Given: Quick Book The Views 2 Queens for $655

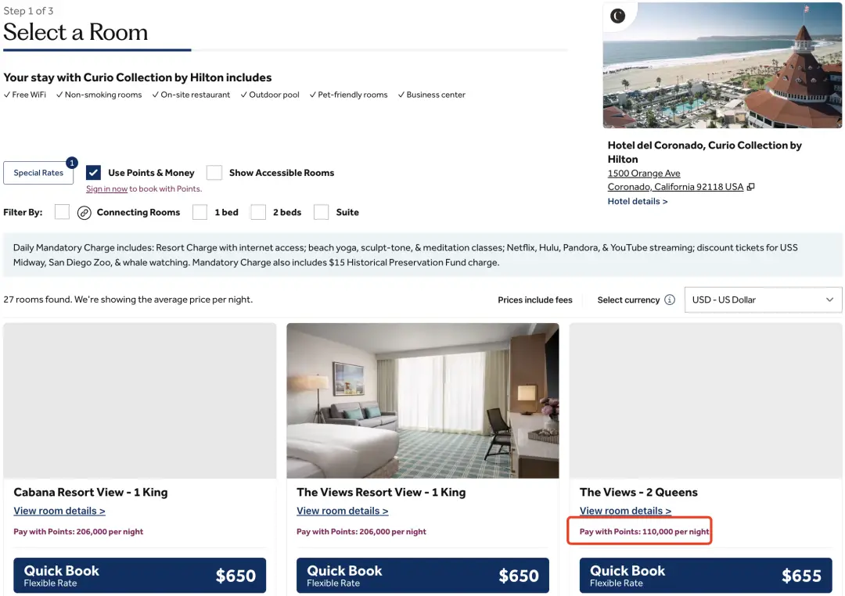Looking at the screenshot, I should tap(706, 576).
